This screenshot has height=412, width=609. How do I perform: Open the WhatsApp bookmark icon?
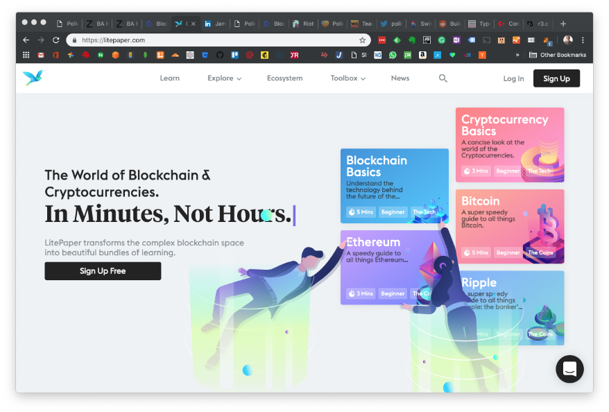[x=393, y=55]
